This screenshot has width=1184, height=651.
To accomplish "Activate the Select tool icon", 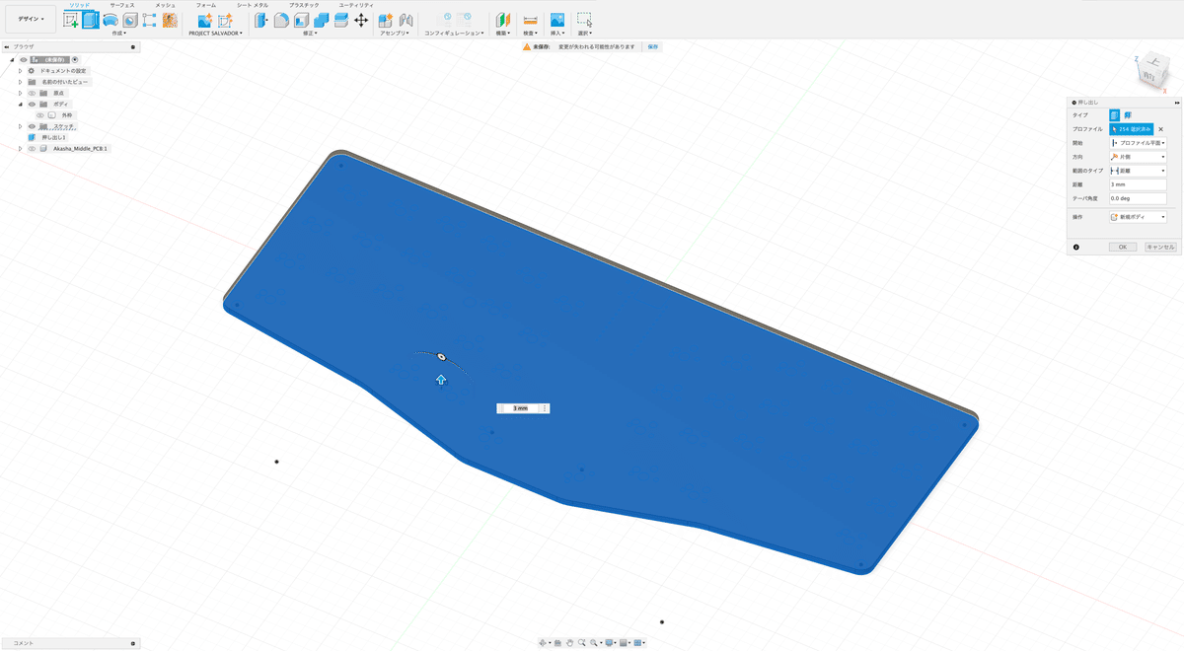I will 584,20.
